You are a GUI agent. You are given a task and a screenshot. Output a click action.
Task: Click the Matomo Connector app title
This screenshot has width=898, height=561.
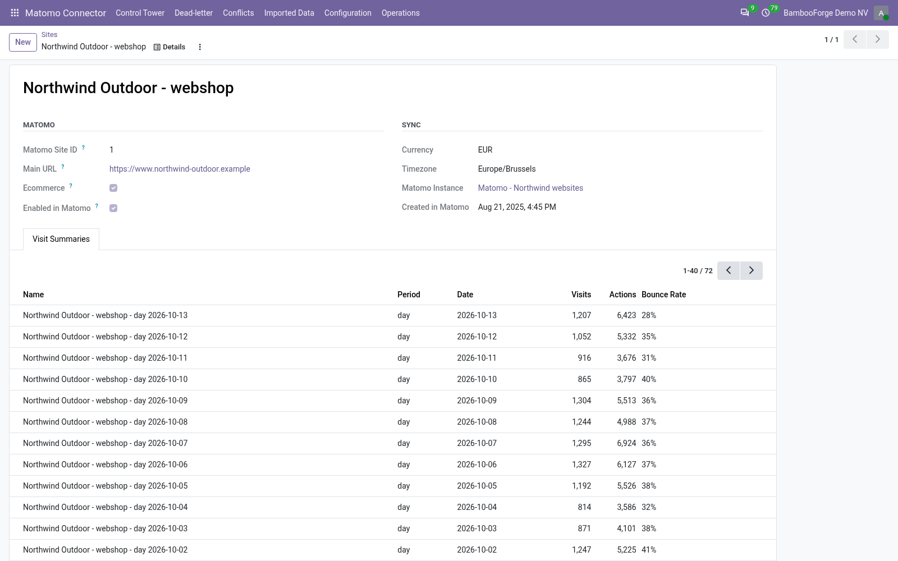coord(66,13)
